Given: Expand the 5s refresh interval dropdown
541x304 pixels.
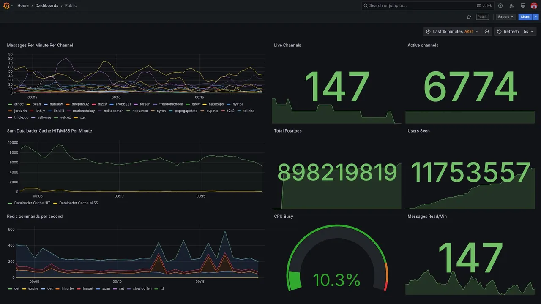Looking at the screenshot, I should (x=528, y=32).
